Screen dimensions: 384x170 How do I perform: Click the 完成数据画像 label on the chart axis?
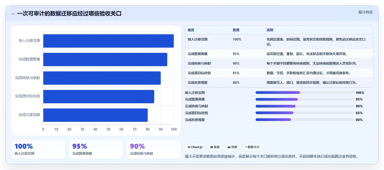click(x=29, y=59)
